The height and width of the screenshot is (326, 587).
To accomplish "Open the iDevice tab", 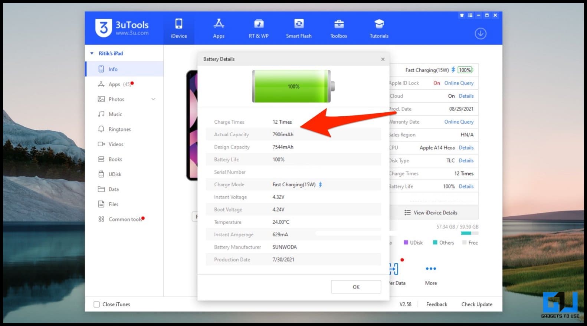I will point(179,29).
